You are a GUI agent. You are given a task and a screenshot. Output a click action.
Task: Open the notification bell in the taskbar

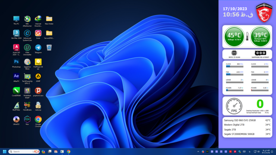point(272,152)
